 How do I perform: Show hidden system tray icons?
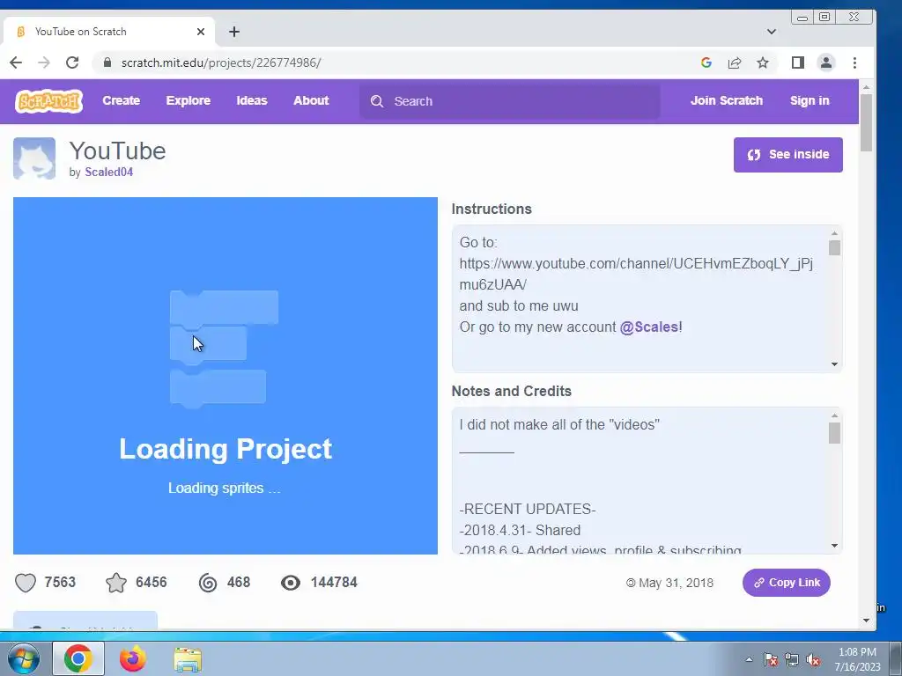point(749,659)
